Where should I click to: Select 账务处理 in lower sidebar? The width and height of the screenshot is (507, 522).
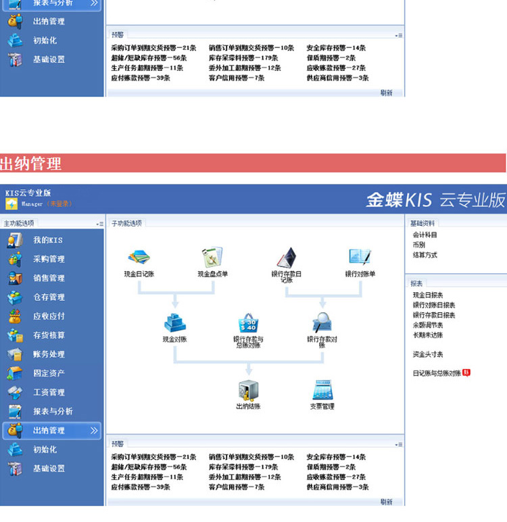(49, 354)
